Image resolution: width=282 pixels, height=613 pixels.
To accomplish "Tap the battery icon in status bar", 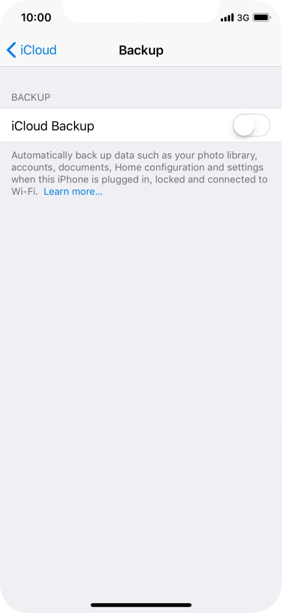I will coord(261,18).
